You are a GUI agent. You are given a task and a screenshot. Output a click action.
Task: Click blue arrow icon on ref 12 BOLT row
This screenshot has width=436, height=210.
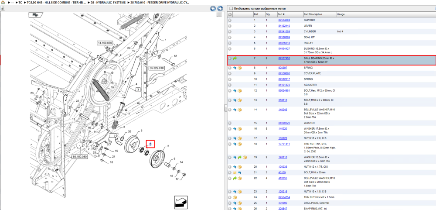(x=235, y=91)
